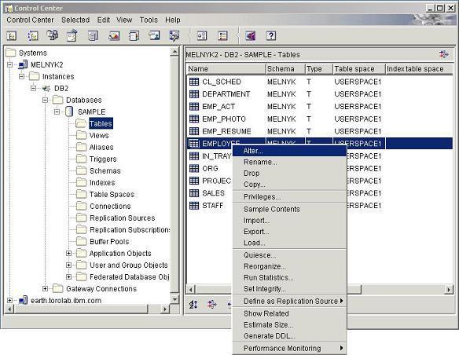
Task: Open the Tools Settings toolbar icon
Action: click(174, 36)
